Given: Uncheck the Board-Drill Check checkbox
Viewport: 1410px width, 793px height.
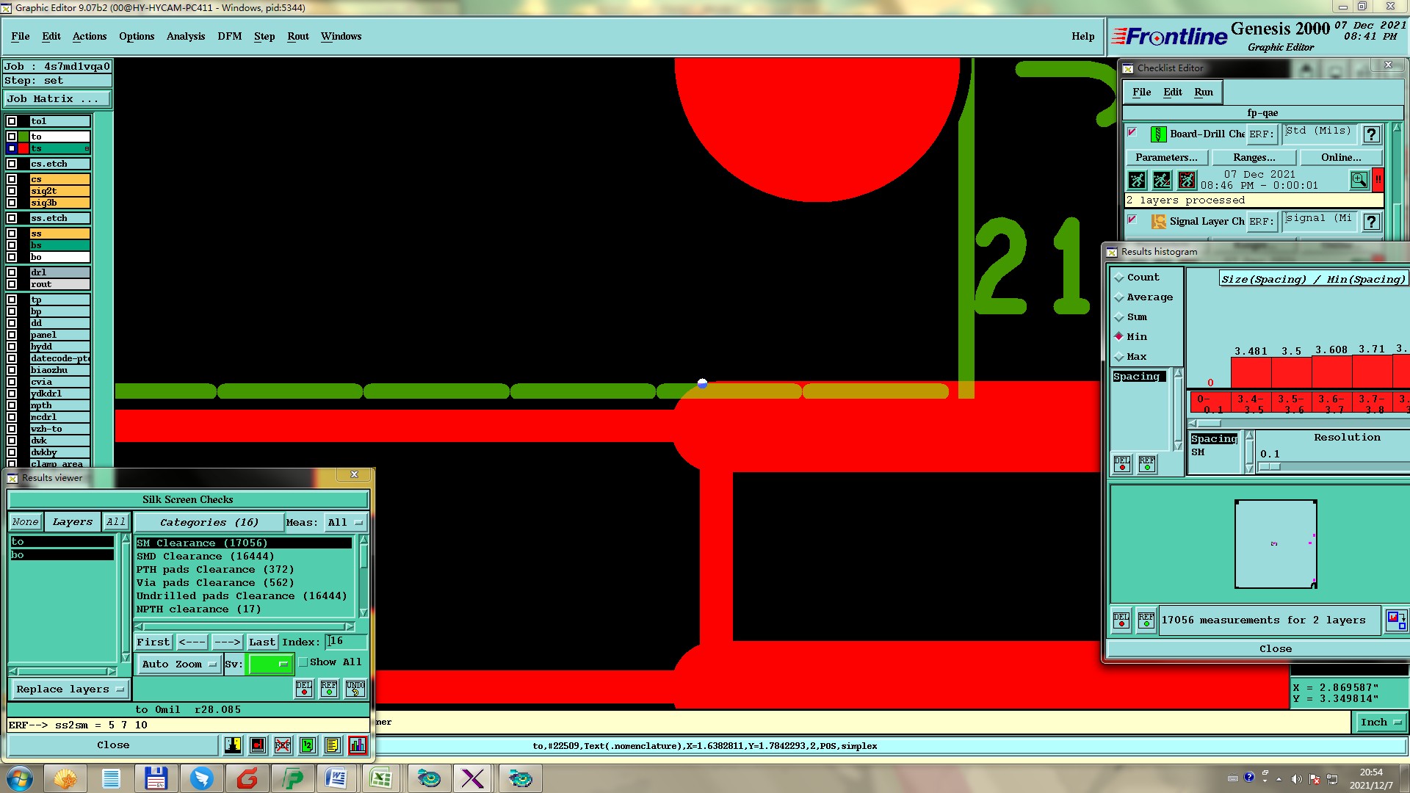Looking at the screenshot, I should [1132, 133].
